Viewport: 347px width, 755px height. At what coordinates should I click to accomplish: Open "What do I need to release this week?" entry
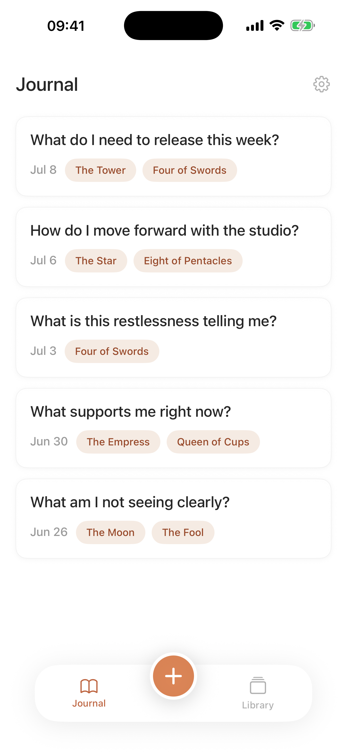click(173, 157)
